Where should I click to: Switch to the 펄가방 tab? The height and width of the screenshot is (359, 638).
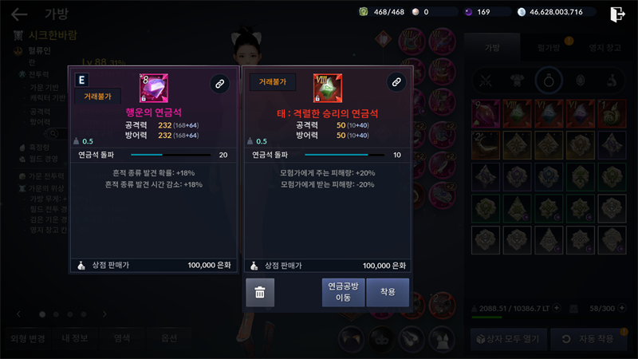549,48
